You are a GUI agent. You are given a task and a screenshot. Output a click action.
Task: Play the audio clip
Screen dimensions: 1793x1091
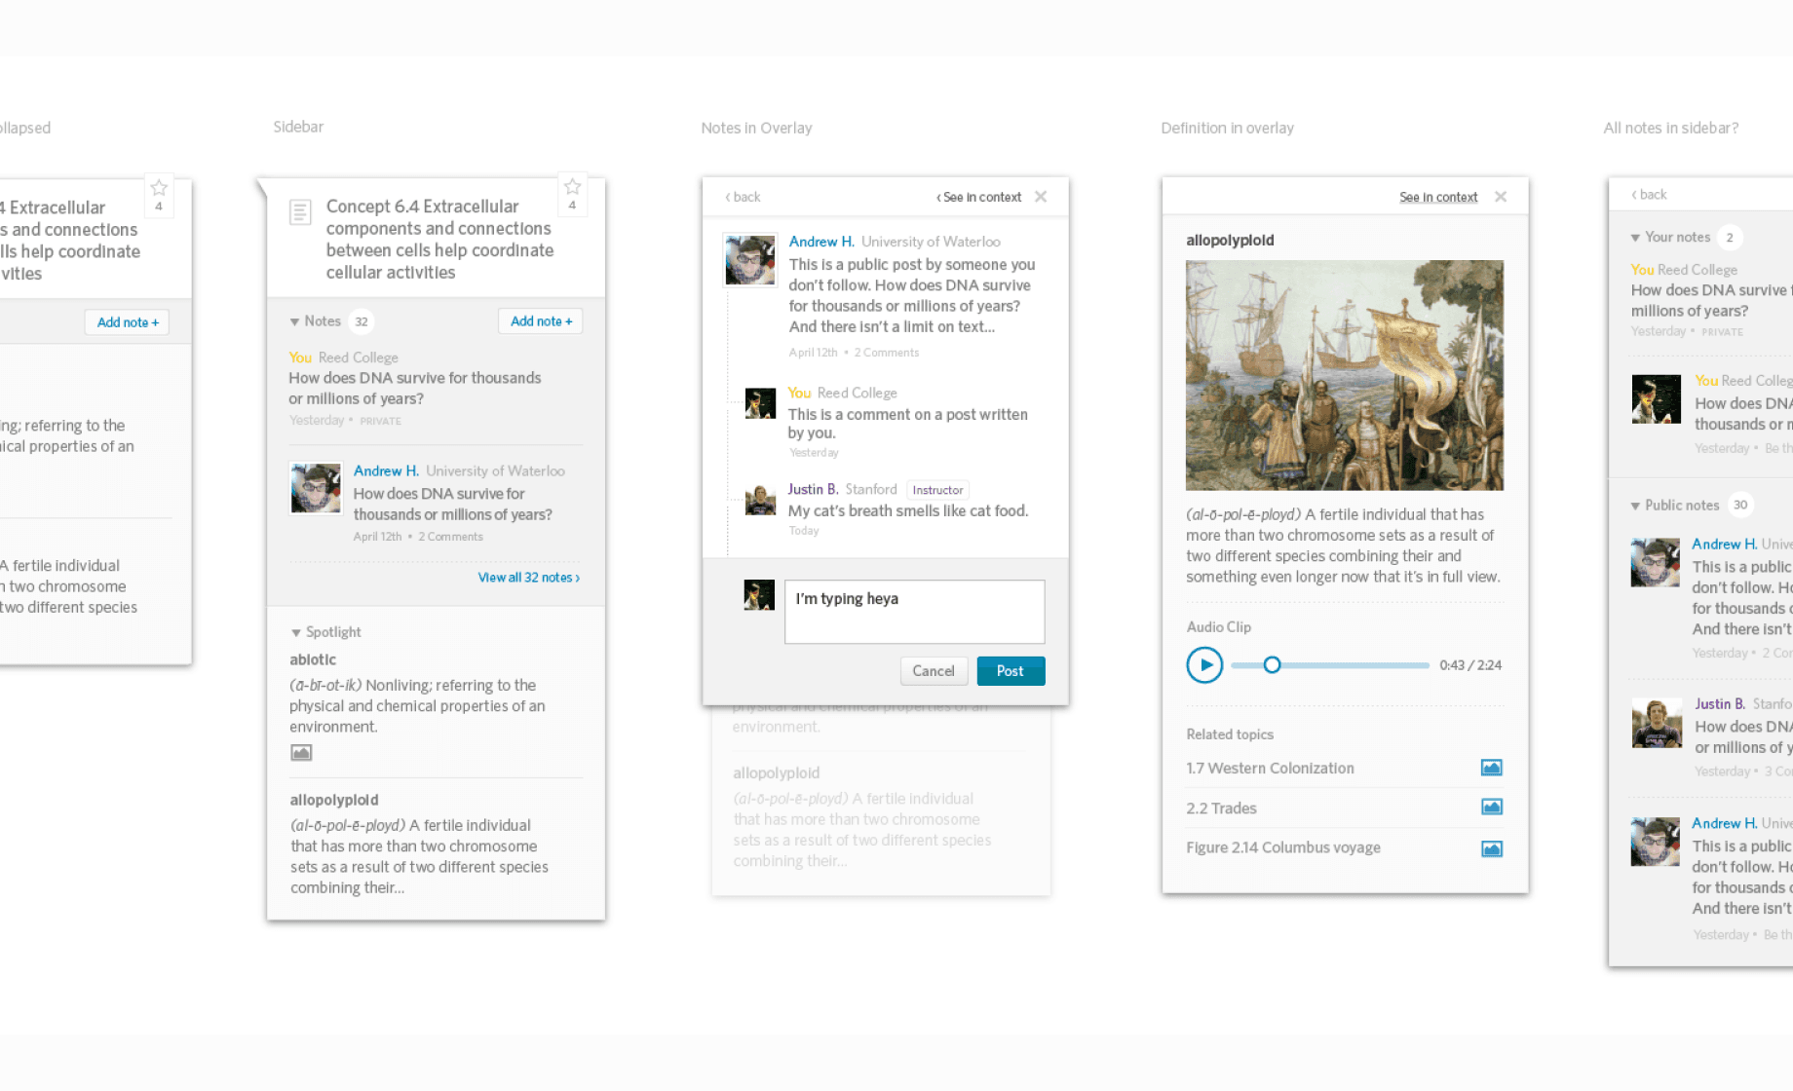click(1204, 665)
